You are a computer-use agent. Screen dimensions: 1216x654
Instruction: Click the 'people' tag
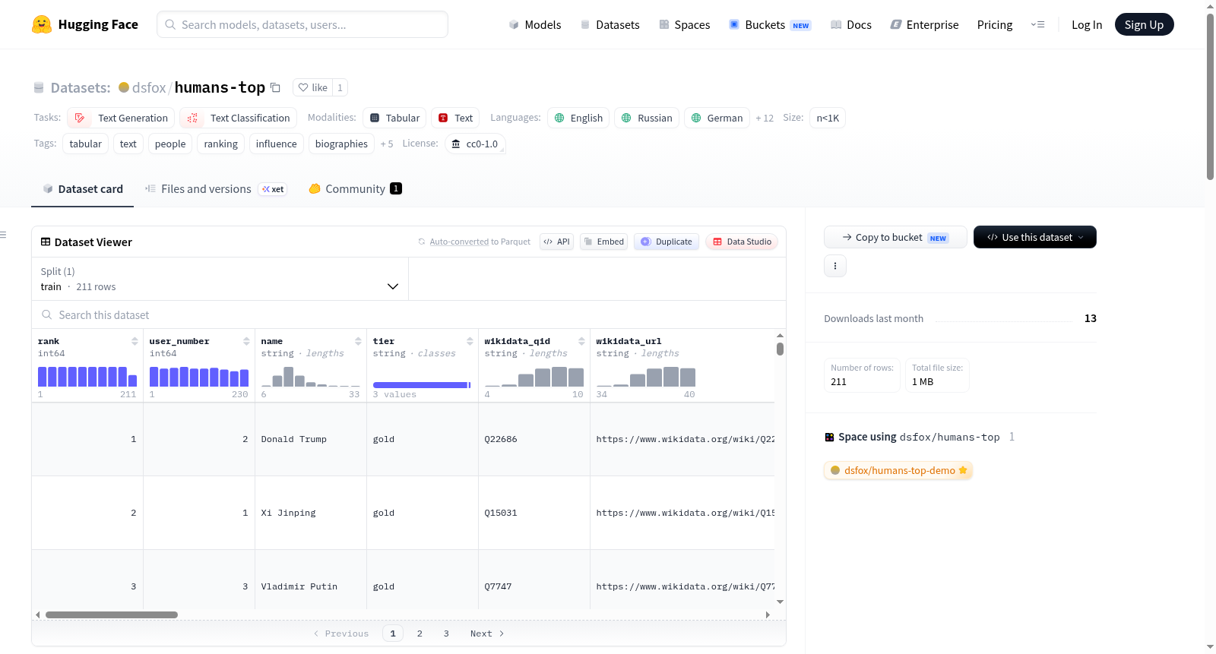click(170, 144)
